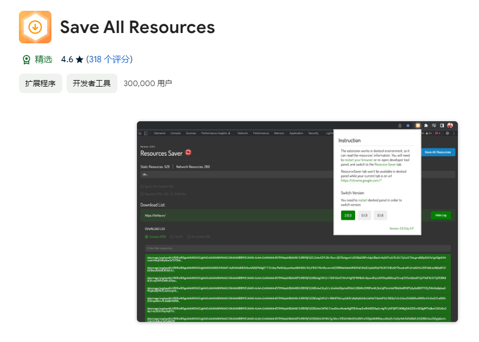Open the 318 个评分 ratings link
The image size is (479, 342).
(109, 59)
